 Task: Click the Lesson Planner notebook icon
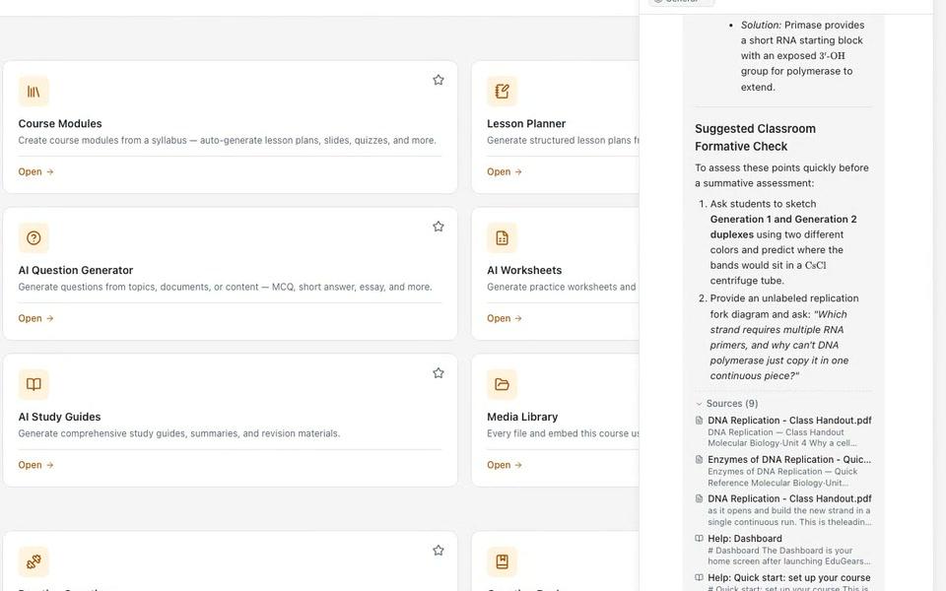502,91
